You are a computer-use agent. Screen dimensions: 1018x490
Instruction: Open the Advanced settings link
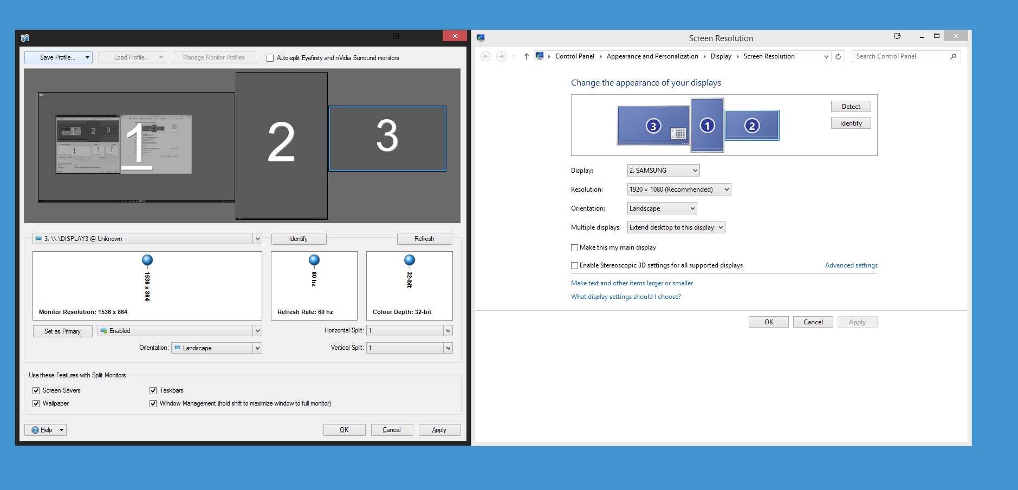[x=851, y=265]
